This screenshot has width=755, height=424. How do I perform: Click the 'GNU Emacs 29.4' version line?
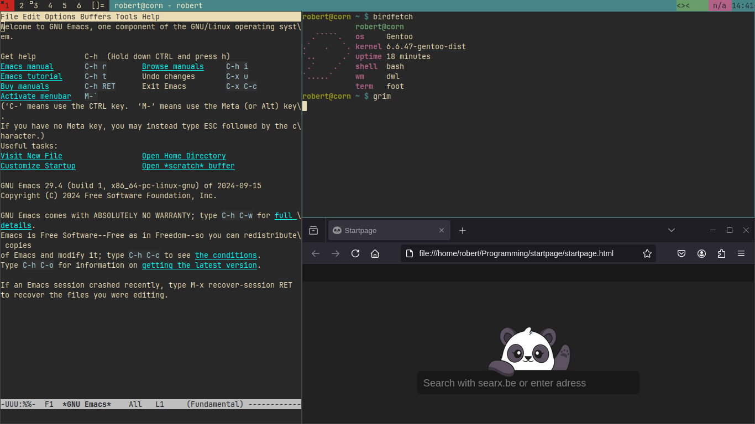(131, 185)
